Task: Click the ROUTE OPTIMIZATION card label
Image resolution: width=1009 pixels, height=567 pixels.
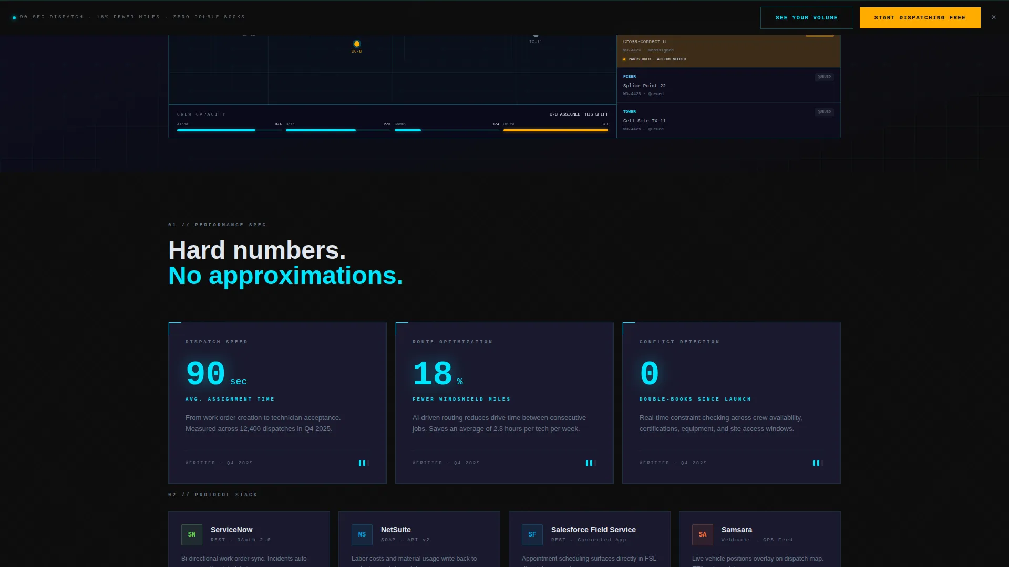Action: pos(452,342)
